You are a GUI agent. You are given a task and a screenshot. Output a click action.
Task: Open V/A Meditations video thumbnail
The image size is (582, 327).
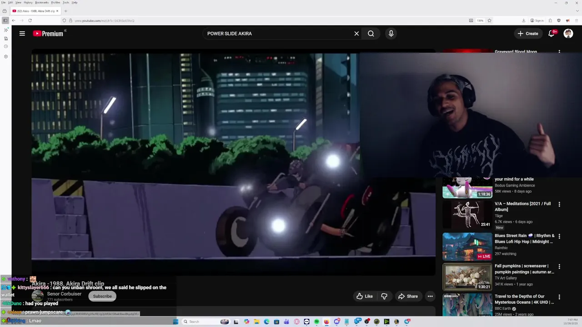(467, 214)
